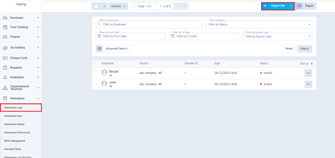
Task: Click the Purchases truck icon in sidebar
Action: (5, 18)
